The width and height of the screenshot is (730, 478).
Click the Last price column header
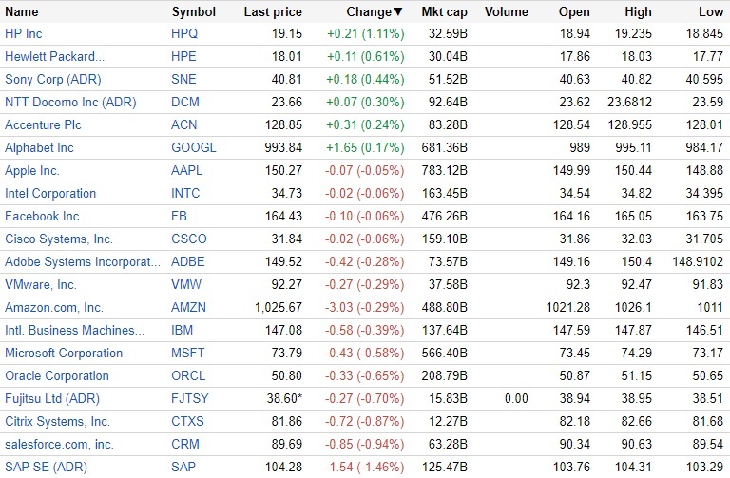pos(273,12)
